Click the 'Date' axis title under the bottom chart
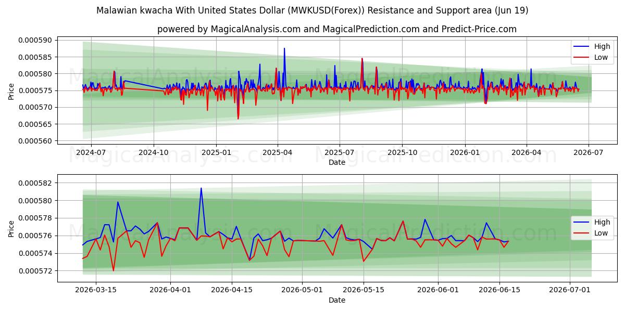 [x=337, y=300]
